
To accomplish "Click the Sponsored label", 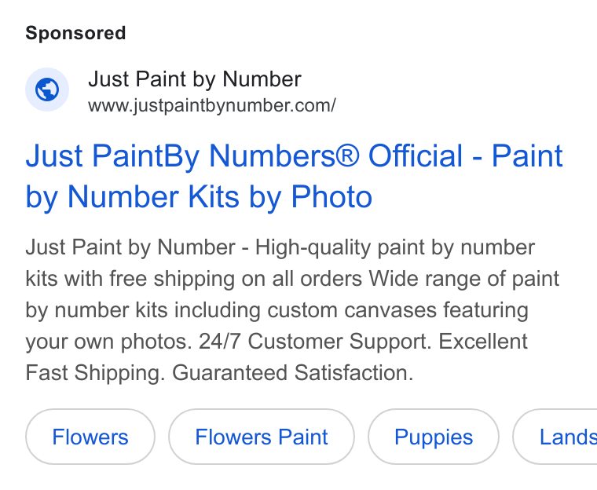I will (75, 33).
